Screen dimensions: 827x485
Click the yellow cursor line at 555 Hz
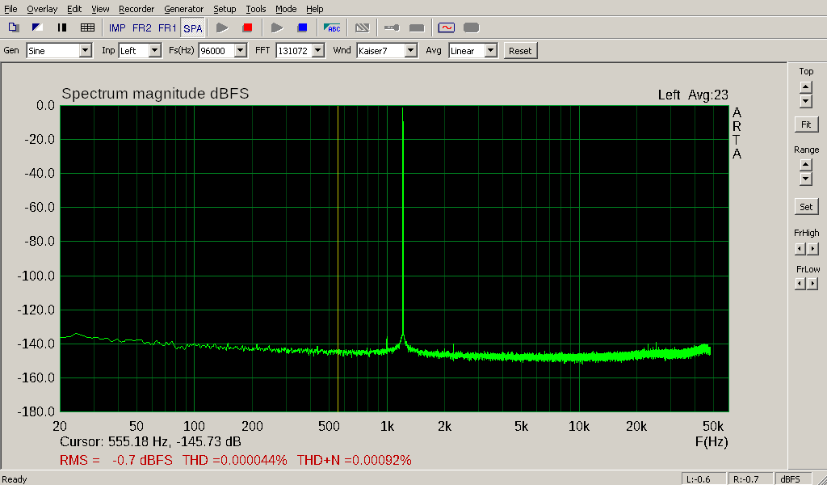point(338,259)
